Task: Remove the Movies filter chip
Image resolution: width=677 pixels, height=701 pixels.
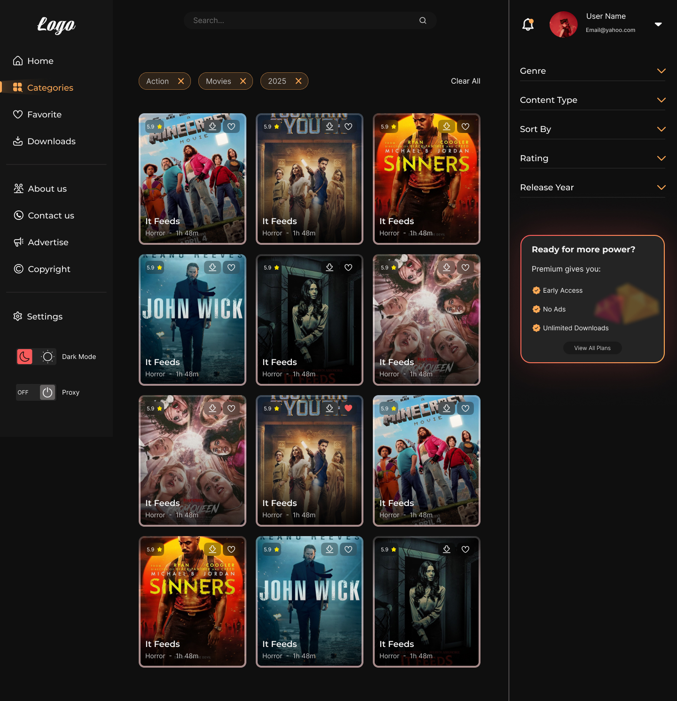Action: [x=243, y=81]
